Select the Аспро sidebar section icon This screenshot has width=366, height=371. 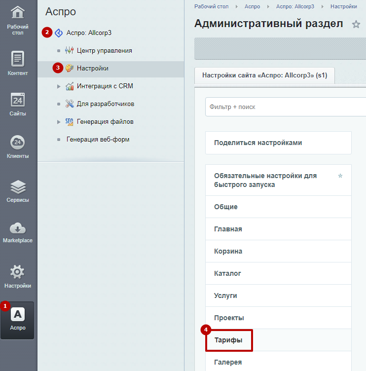17,314
